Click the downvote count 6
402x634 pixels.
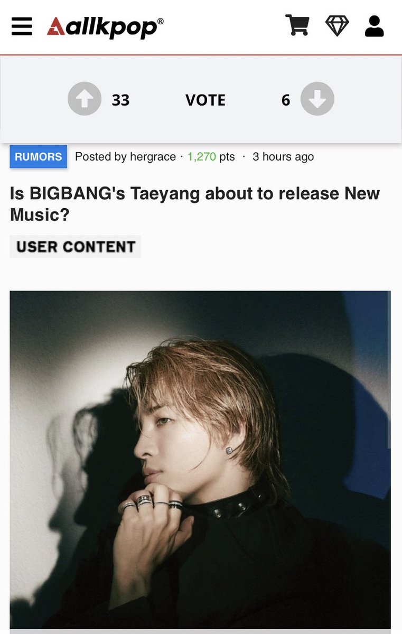286,100
